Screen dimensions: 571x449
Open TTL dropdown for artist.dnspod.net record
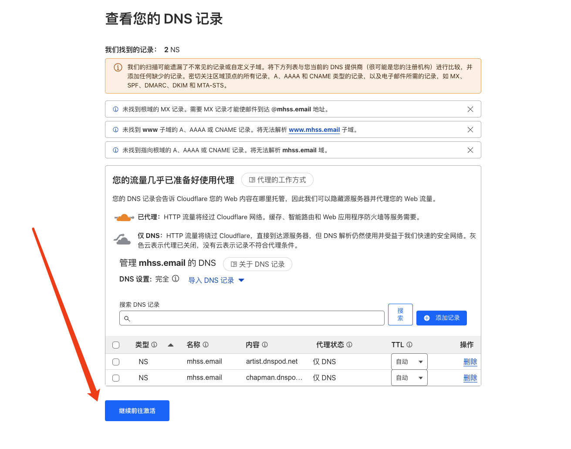click(x=409, y=362)
